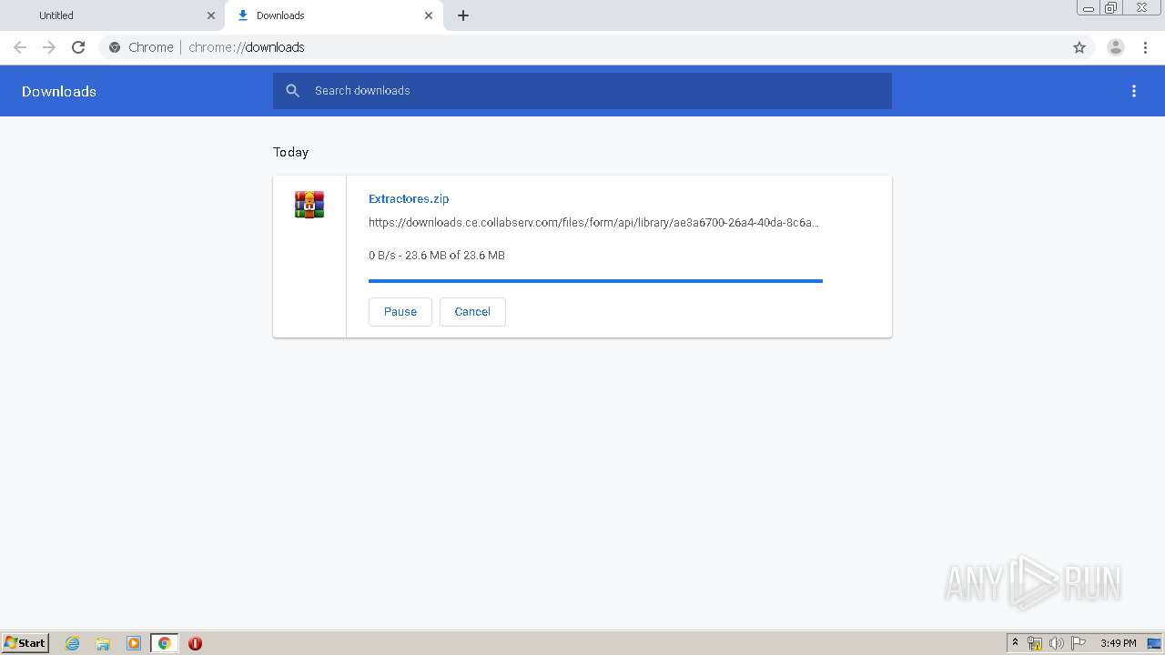The width and height of the screenshot is (1165, 655).
Task: Open Windows Media Player from taskbar
Action: pos(134,643)
